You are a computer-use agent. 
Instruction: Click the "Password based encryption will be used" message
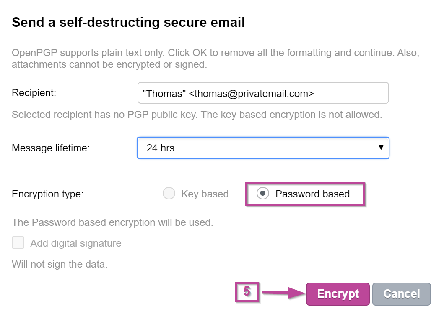coord(112,222)
